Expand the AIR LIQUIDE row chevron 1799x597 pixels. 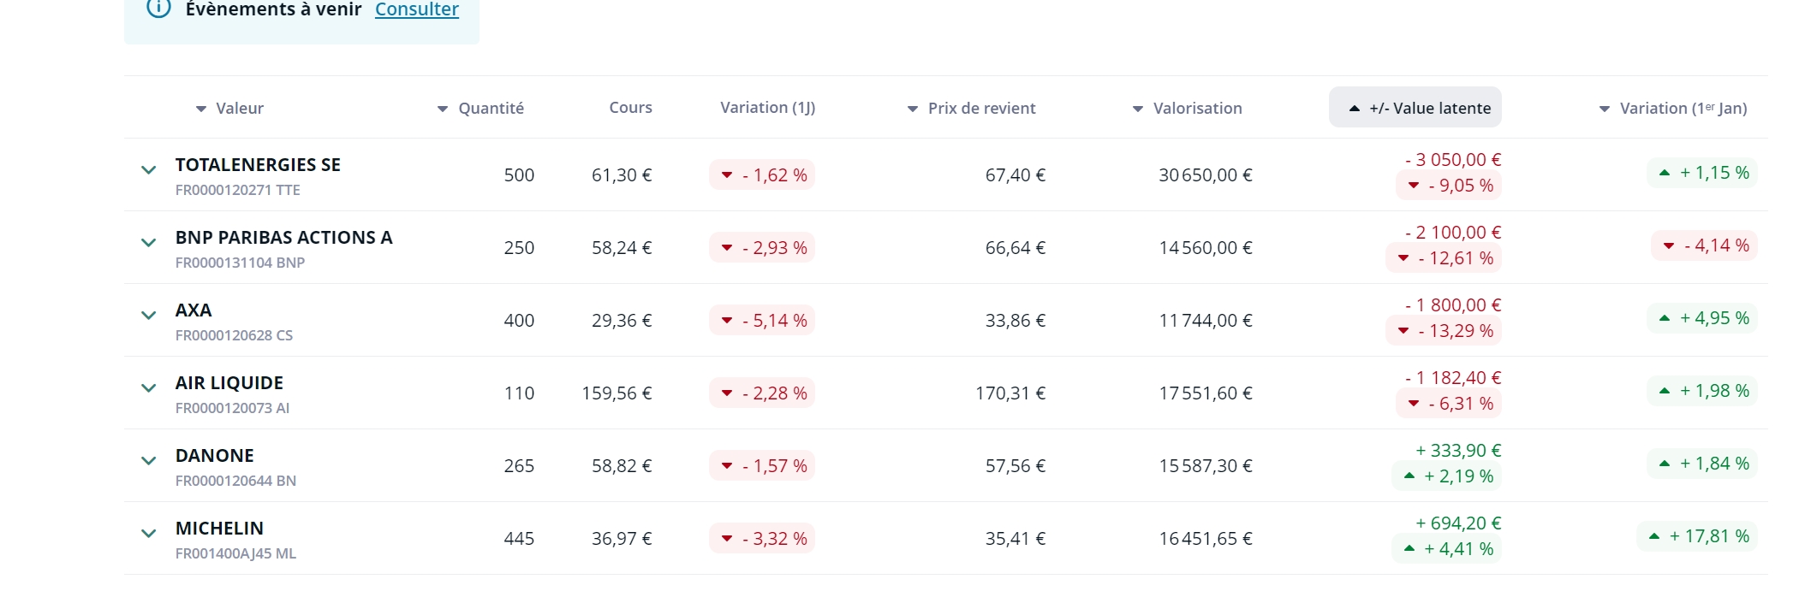click(148, 388)
